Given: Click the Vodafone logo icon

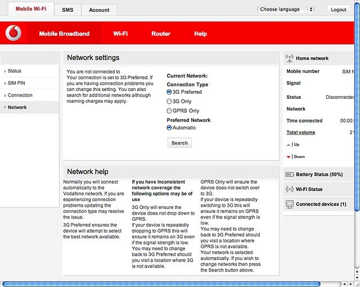Looking at the screenshot, I should tap(13, 33).
